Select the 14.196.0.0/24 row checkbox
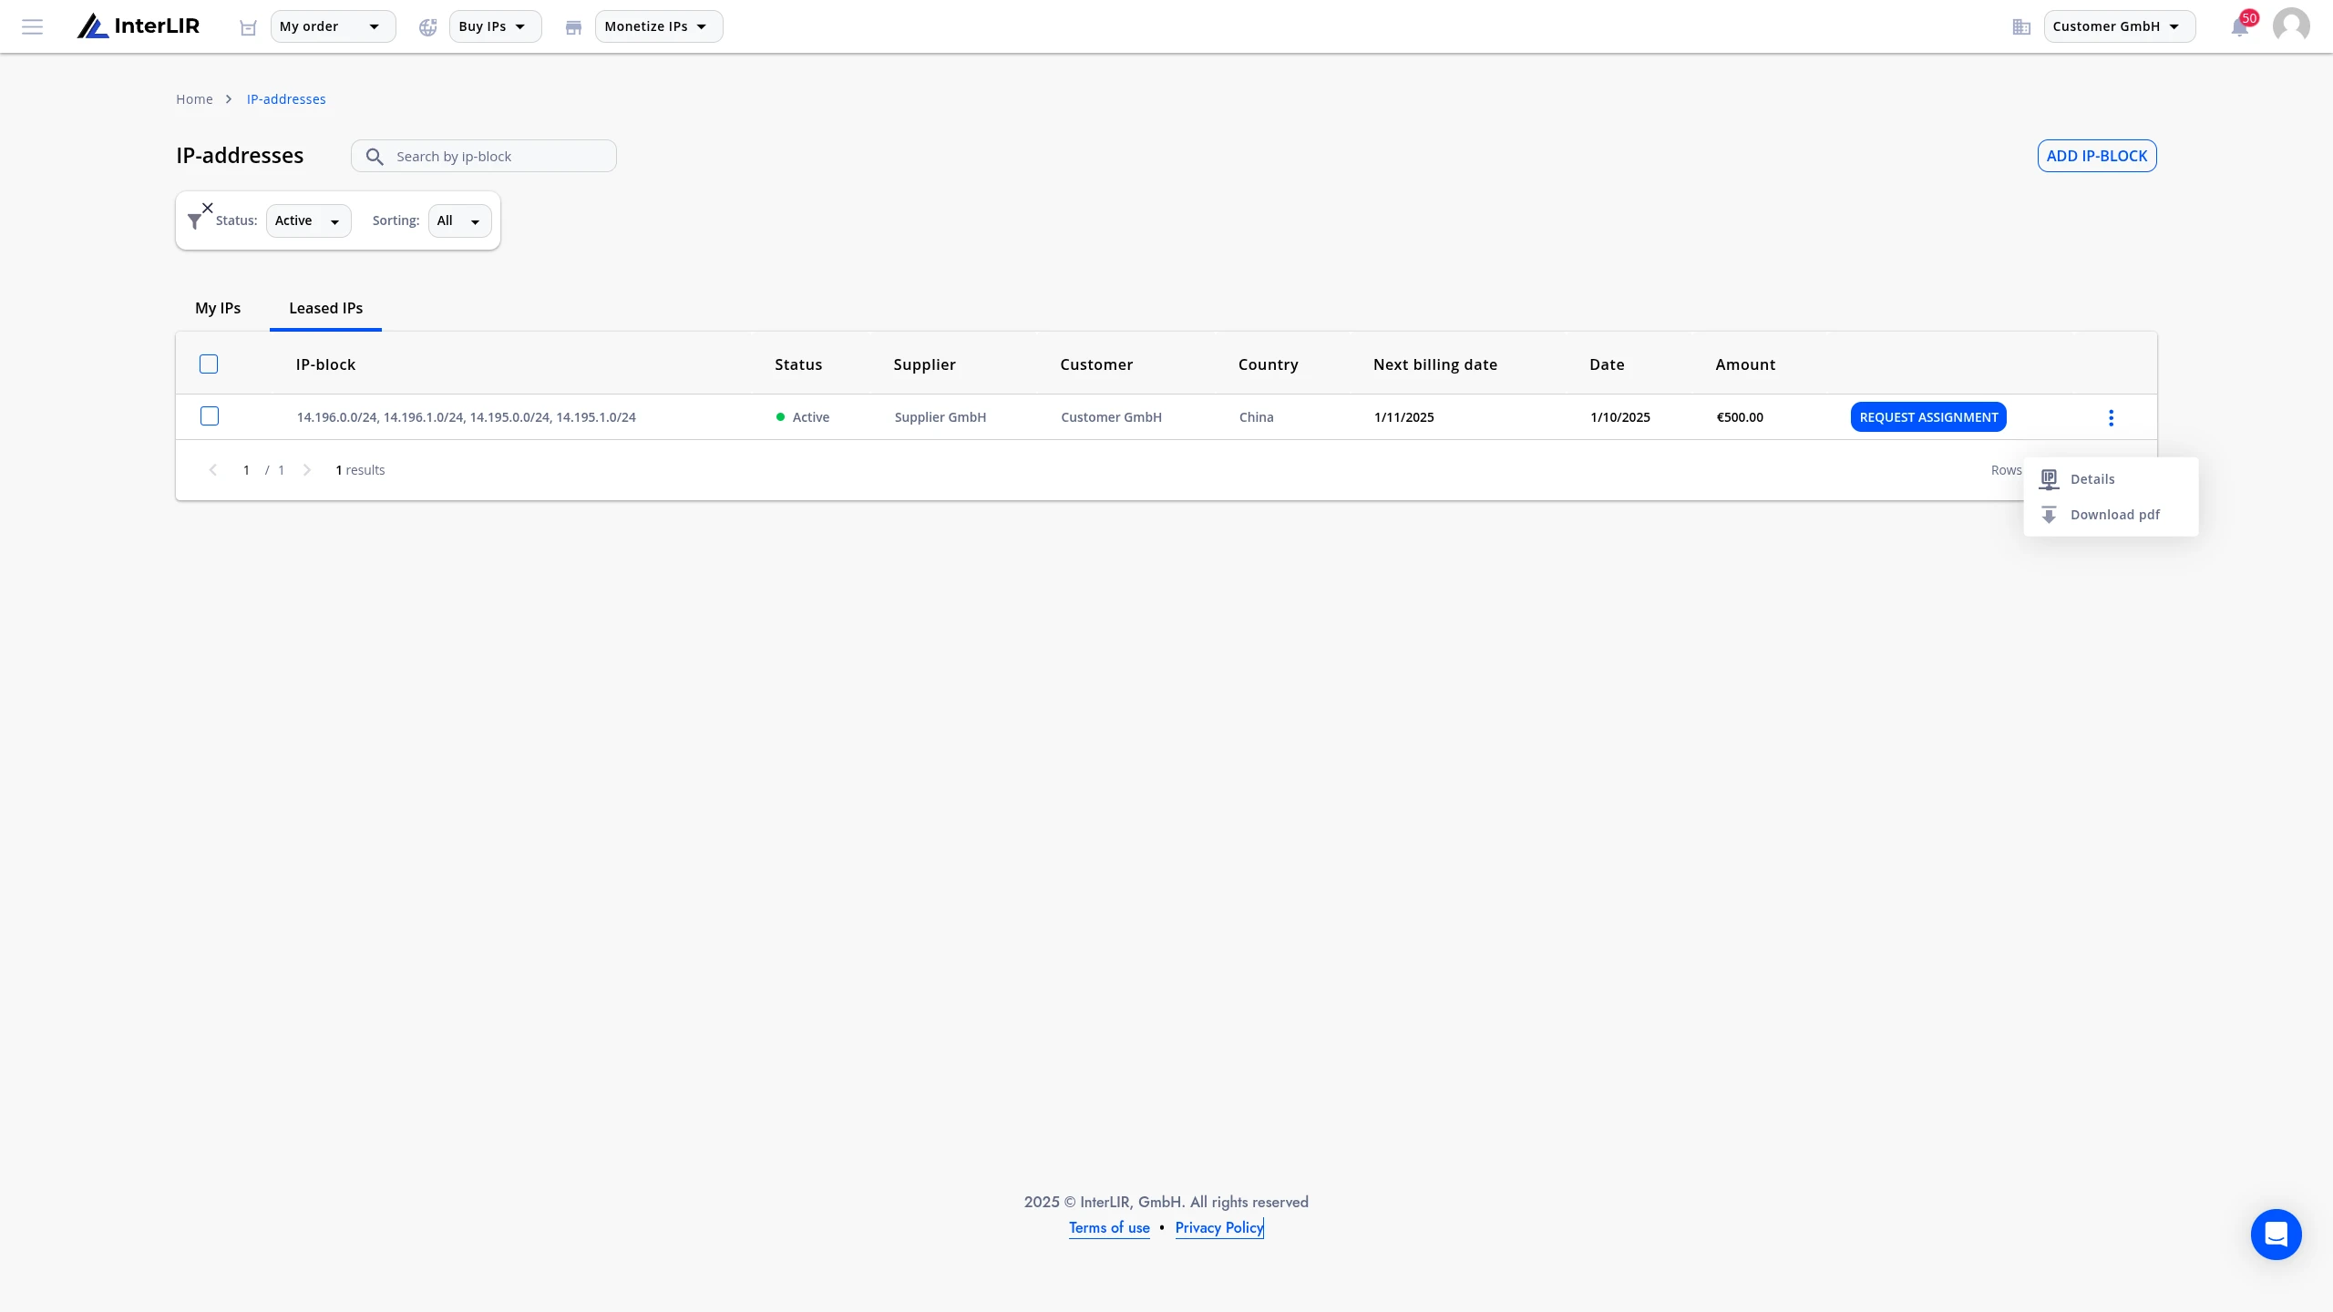The image size is (2333, 1312). click(x=210, y=416)
